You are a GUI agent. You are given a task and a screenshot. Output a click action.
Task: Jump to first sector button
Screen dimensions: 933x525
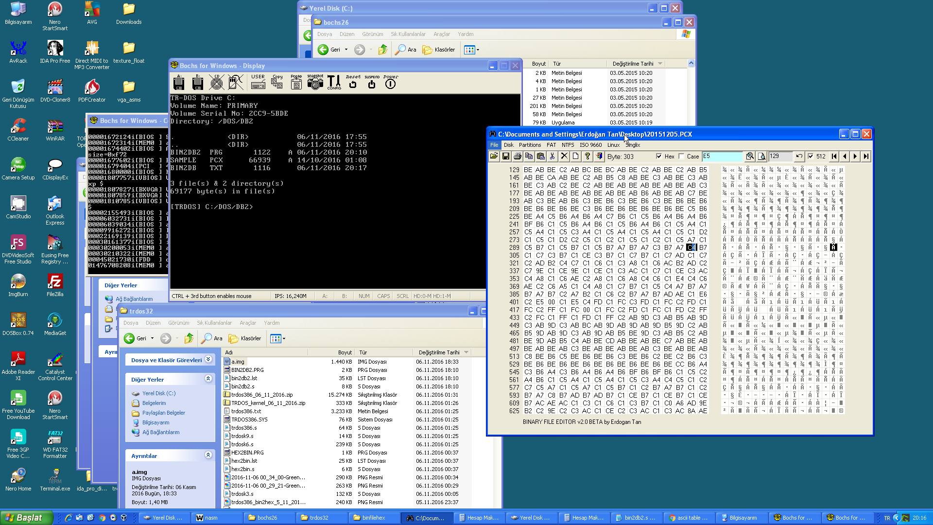tap(834, 156)
